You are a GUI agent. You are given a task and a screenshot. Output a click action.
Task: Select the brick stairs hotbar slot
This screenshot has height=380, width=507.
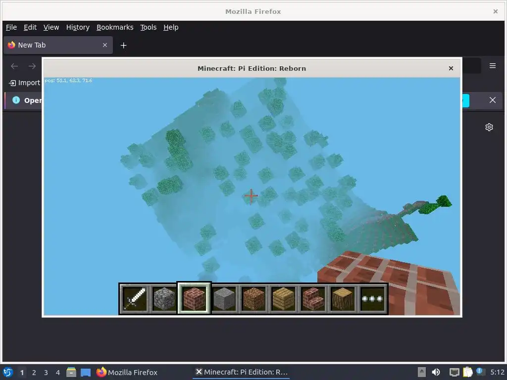[x=313, y=299]
